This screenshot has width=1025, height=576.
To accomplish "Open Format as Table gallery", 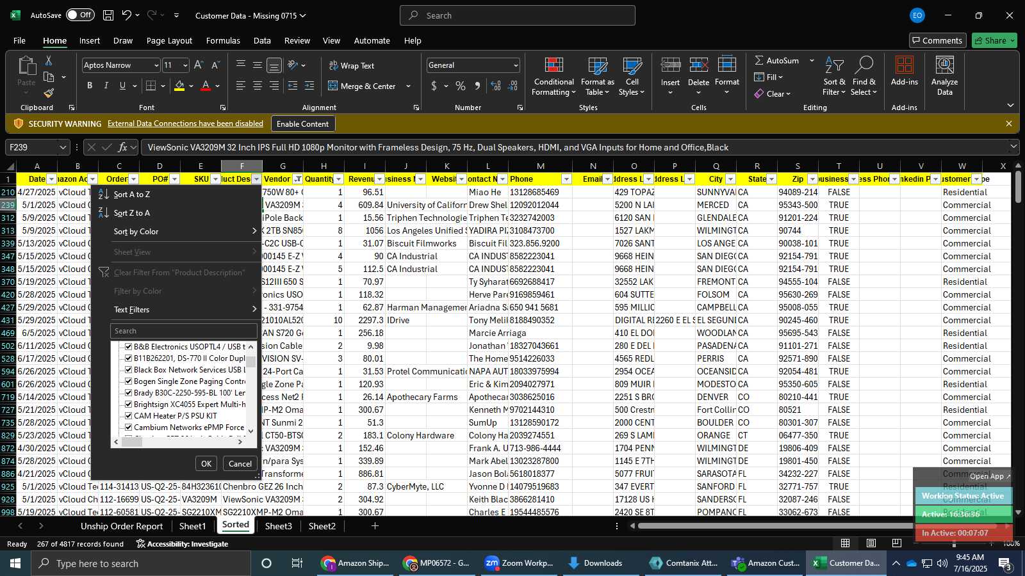I will pos(597,76).
